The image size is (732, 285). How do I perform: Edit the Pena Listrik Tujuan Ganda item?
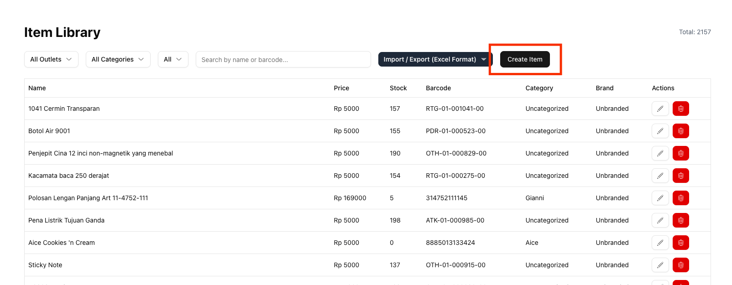point(660,220)
